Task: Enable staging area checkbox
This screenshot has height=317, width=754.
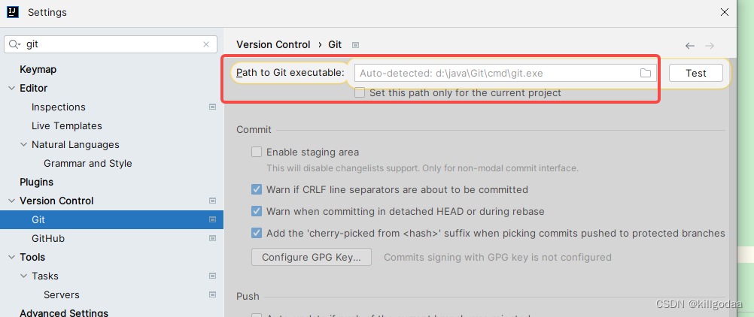Action: pyautogui.click(x=257, y=152)
